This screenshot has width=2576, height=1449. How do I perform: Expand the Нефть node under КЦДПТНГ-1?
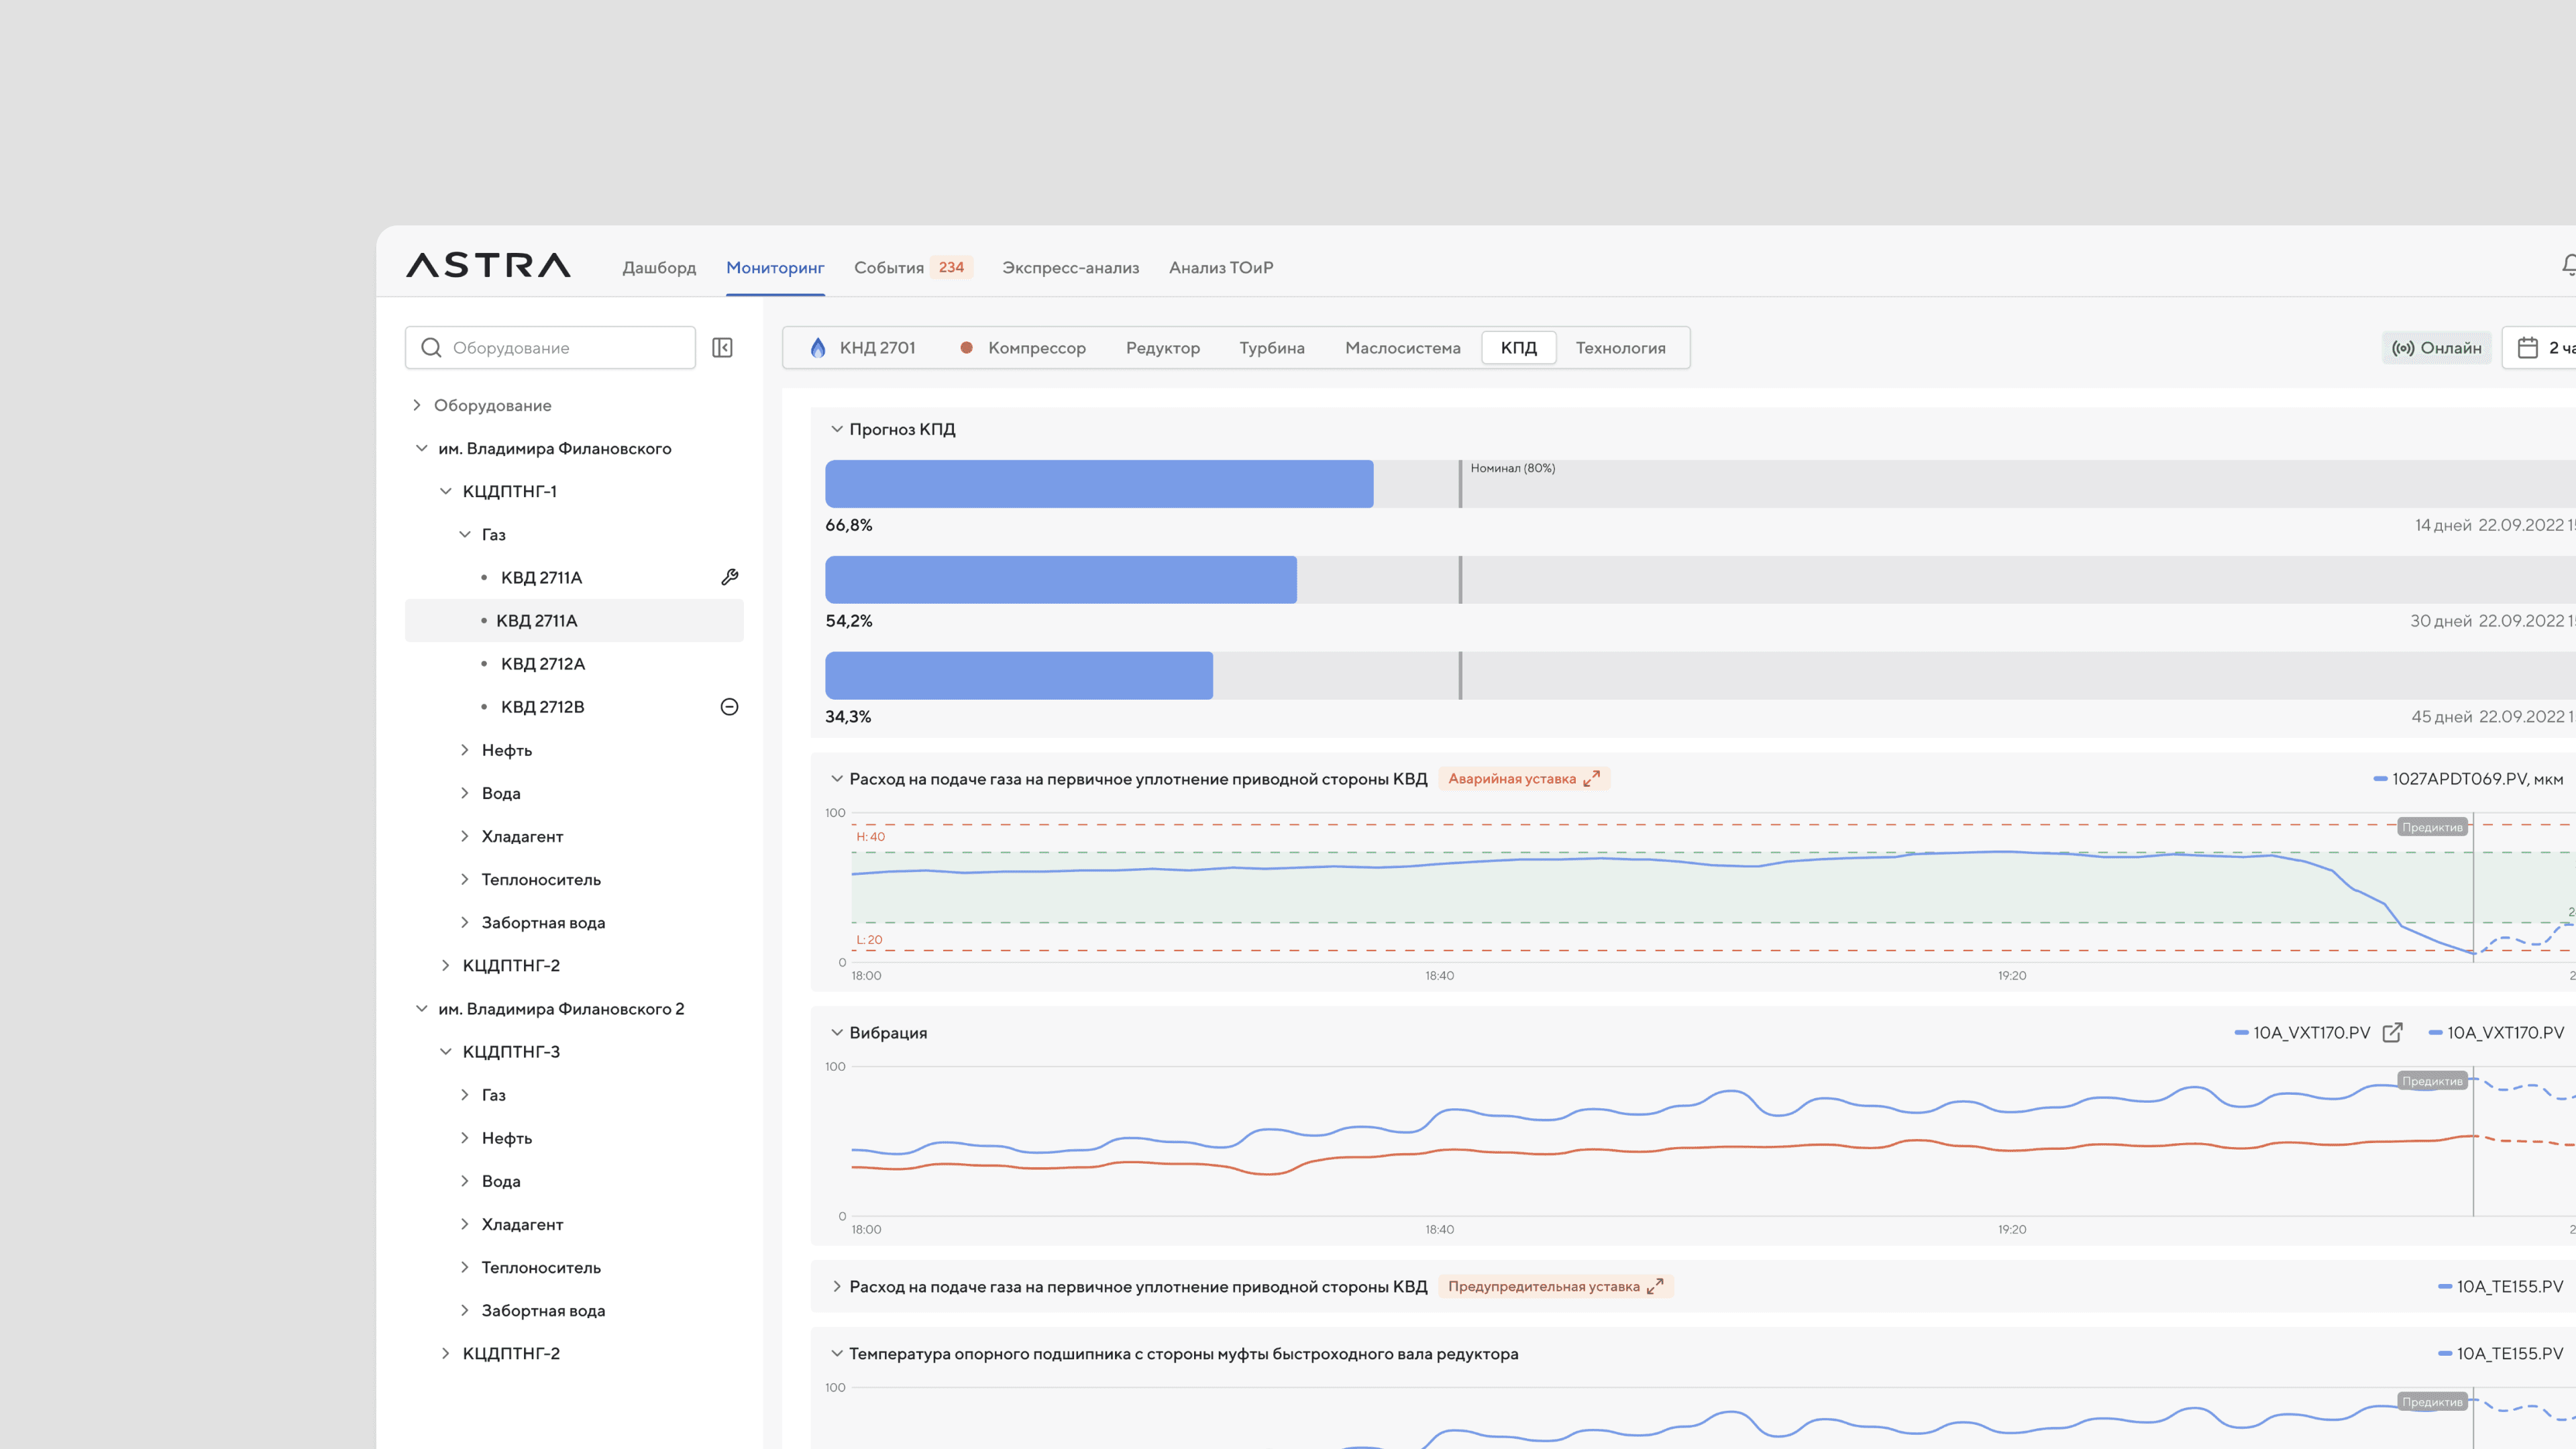(x=465, y=750)
